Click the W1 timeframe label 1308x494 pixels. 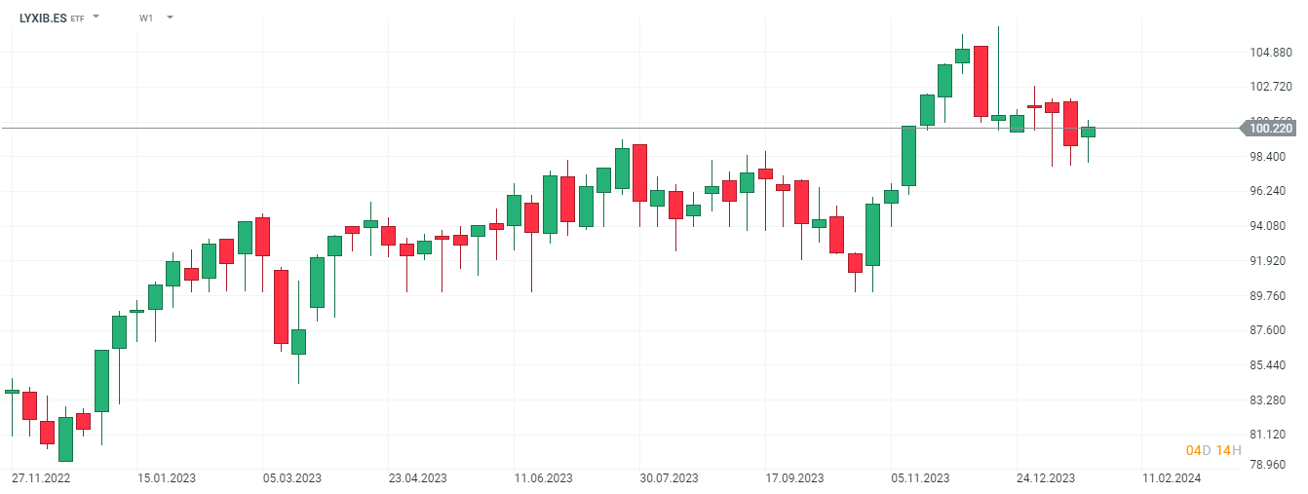click(146, 18)
